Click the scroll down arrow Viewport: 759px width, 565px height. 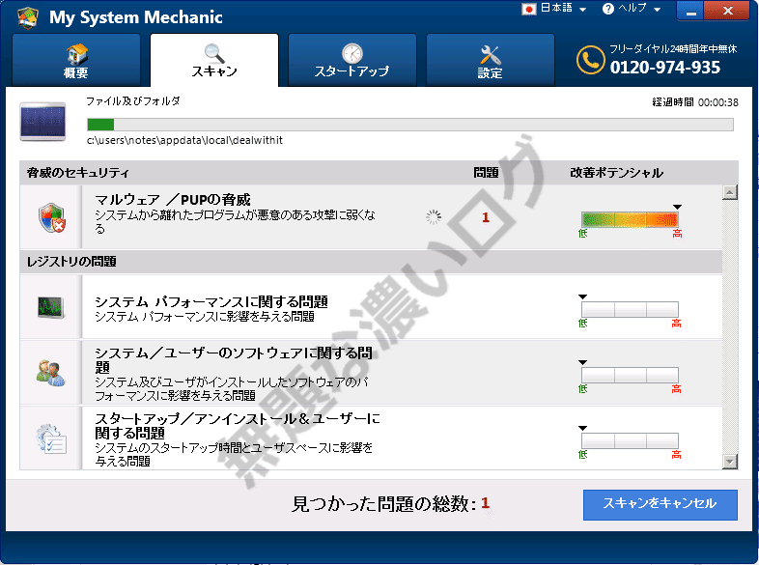click(730, 462)
